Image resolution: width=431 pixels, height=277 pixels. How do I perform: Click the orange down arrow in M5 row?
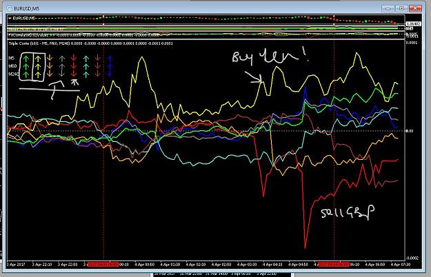(50, 58)
